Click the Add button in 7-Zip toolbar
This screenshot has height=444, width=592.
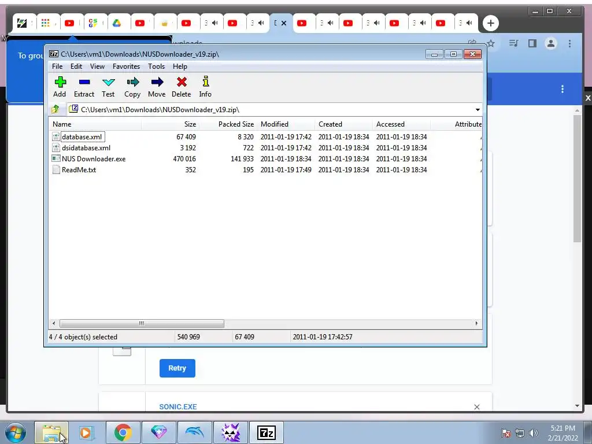60,87
